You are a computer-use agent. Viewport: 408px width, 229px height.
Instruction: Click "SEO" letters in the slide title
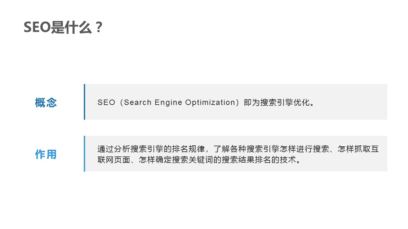click(x=37, y=28)
